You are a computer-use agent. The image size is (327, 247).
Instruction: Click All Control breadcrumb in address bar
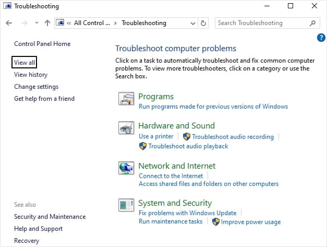pyautogui.click(x=92, y=23)
